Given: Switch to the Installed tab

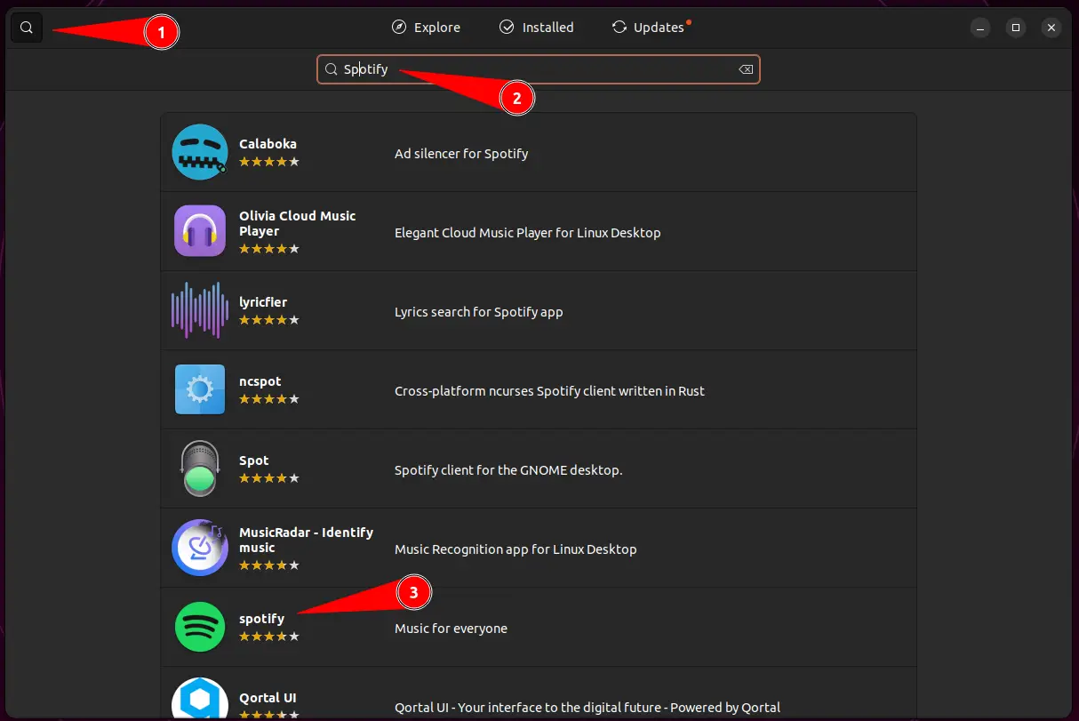Looking at the screenshot, I should pos(536,28).
